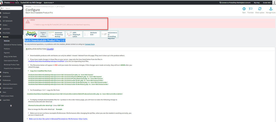Click the 'Make sure to clear the cache' note
The width and height of the screenshot is (276, 122).
point(58,119)
